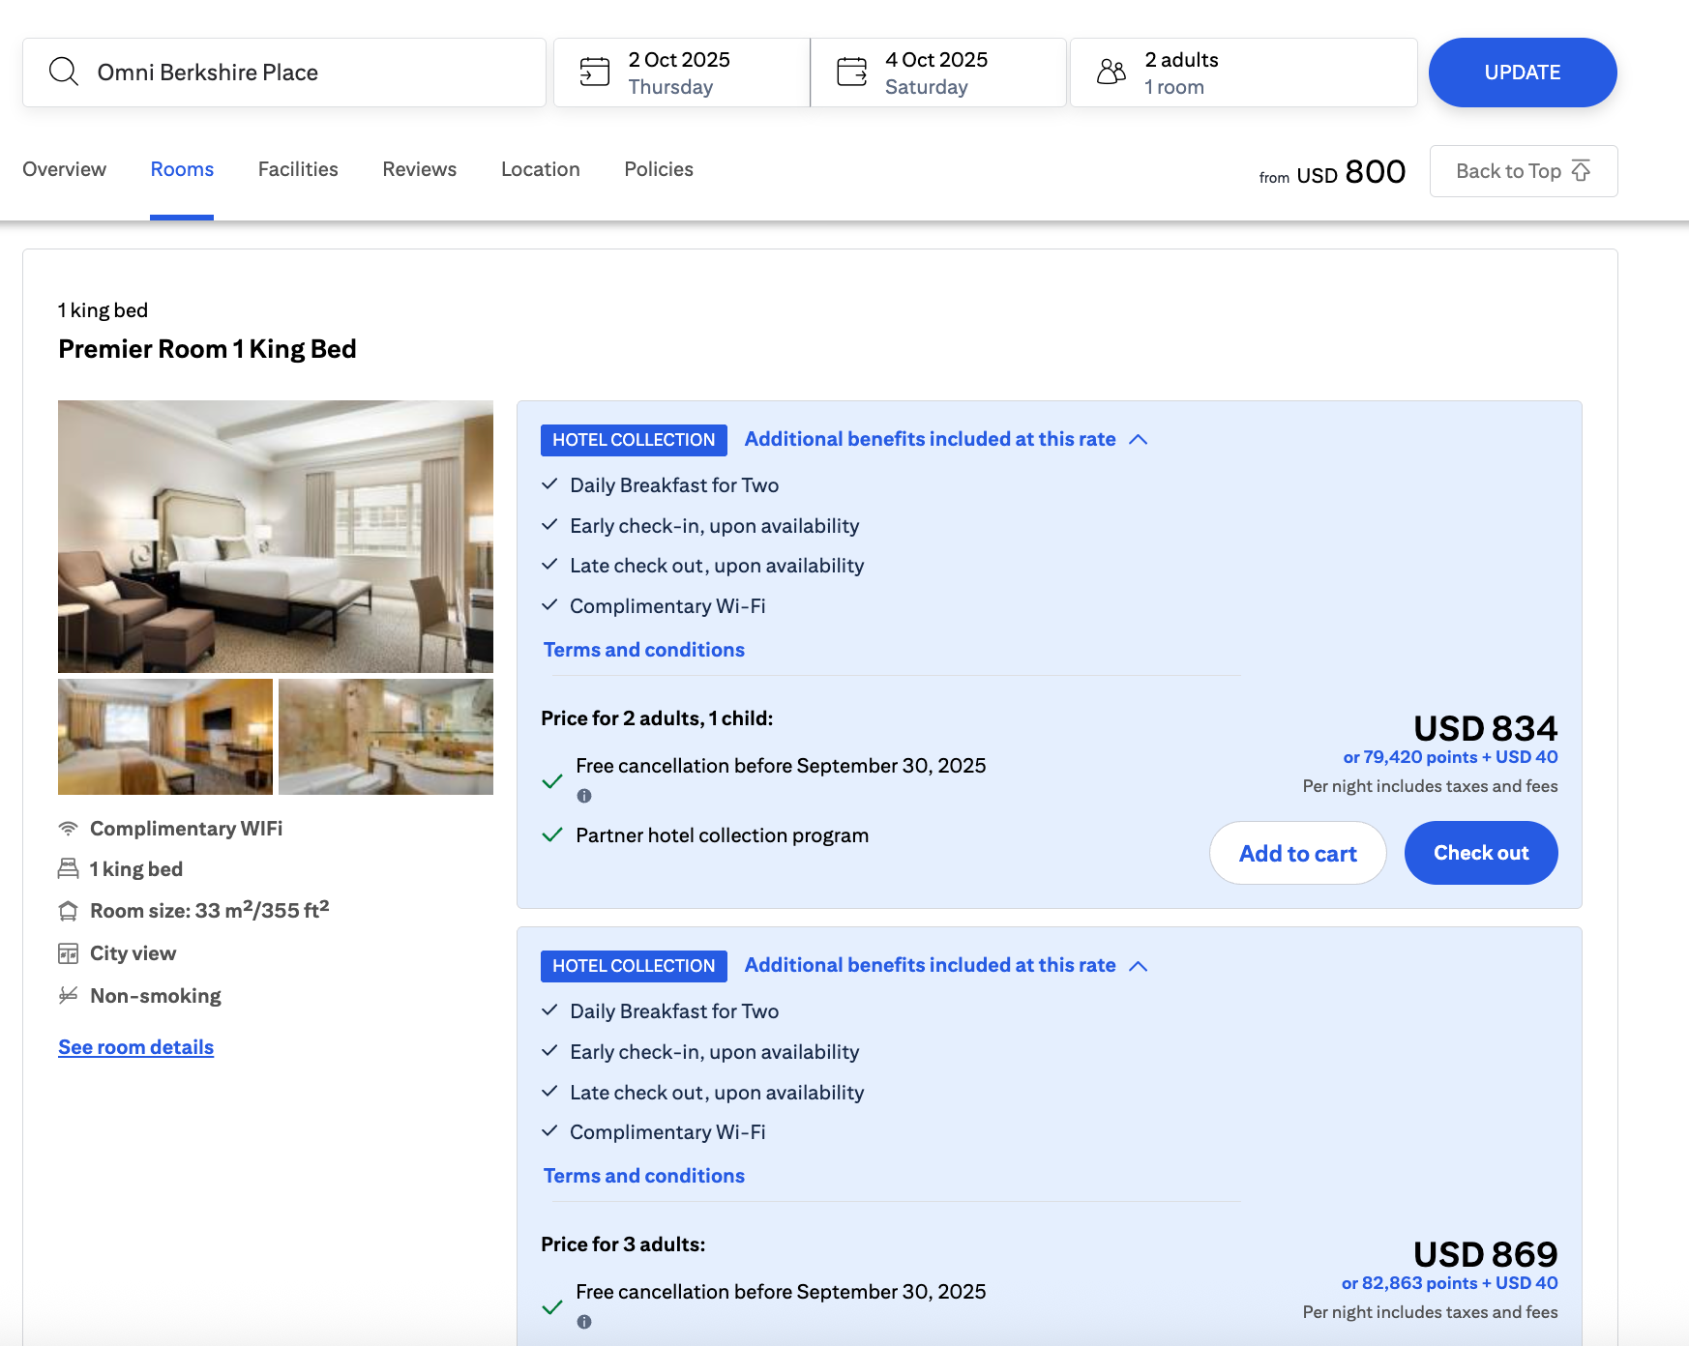The image size is (1689, 1346).
Task: Toggle Additional benefits text in first rate card
Action: [930, 439]
